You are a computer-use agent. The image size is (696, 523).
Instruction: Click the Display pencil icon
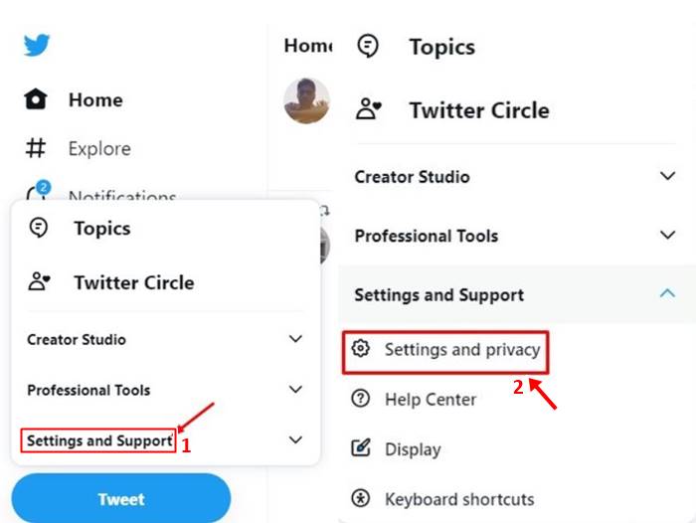pyautogui.click(x=362, y=448)
